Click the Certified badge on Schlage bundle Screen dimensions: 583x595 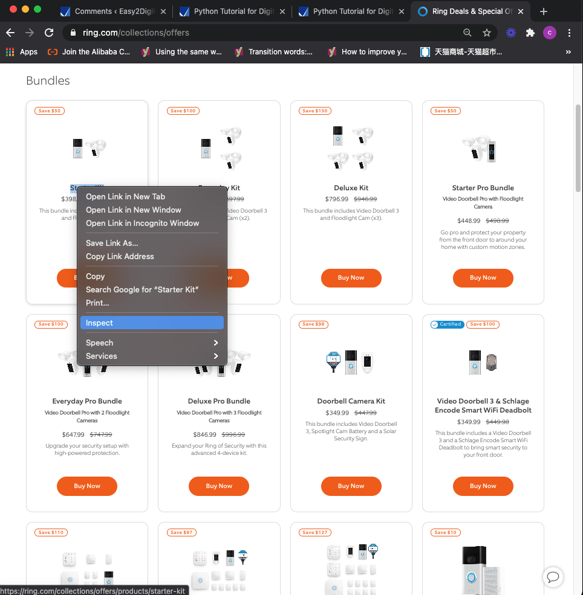click(x=447, y=324)
